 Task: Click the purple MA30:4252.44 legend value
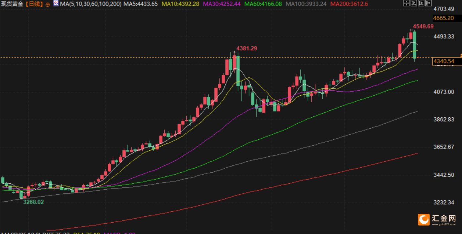click(221, 4)
